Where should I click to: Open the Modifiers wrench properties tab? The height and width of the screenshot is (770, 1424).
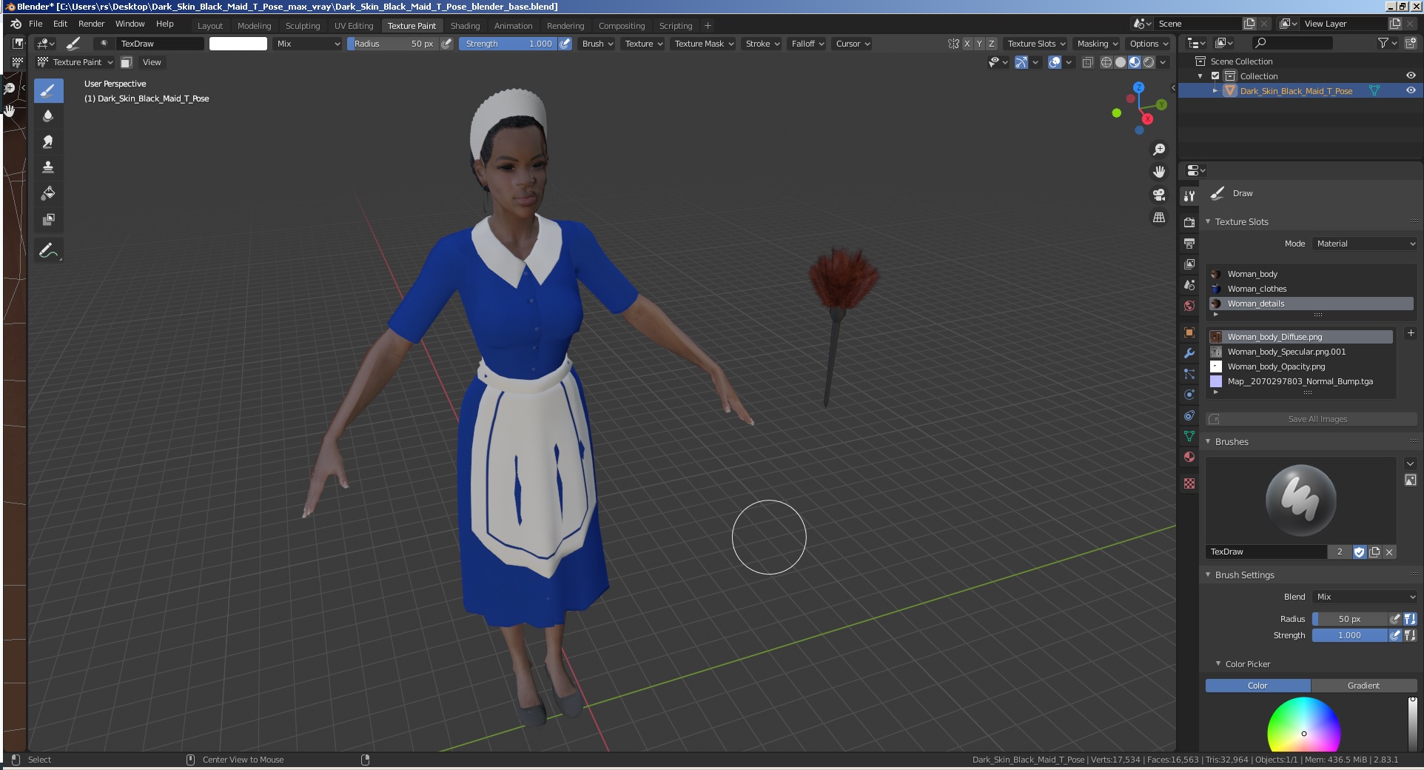(1189, 353)
